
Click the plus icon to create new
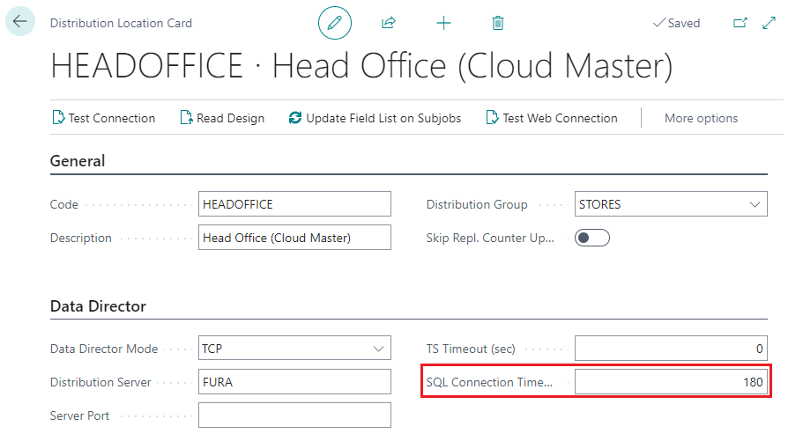(x=443, y=23)
